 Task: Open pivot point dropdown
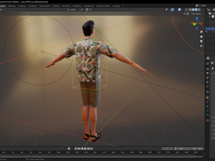pos(82,9)
